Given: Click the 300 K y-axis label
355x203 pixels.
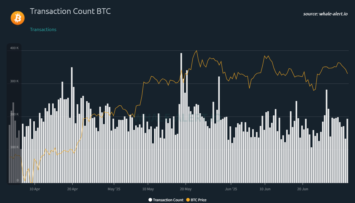Looking at the screenshot, I should point(14,81).
